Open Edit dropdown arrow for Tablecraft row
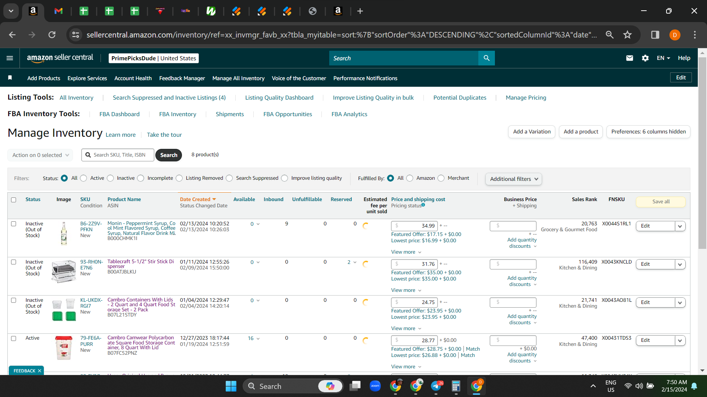 pyautogui.click(x=680, y=264)
